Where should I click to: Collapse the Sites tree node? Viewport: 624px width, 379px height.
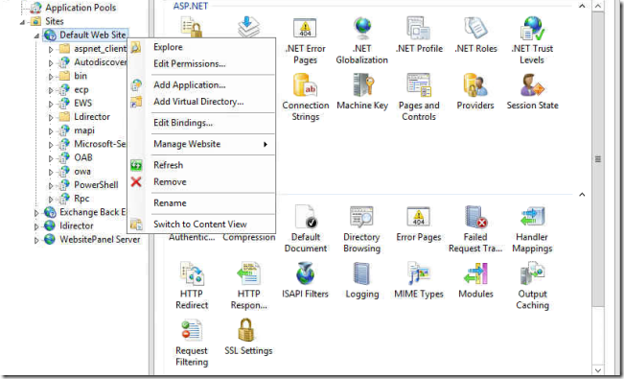click(23, 22)
